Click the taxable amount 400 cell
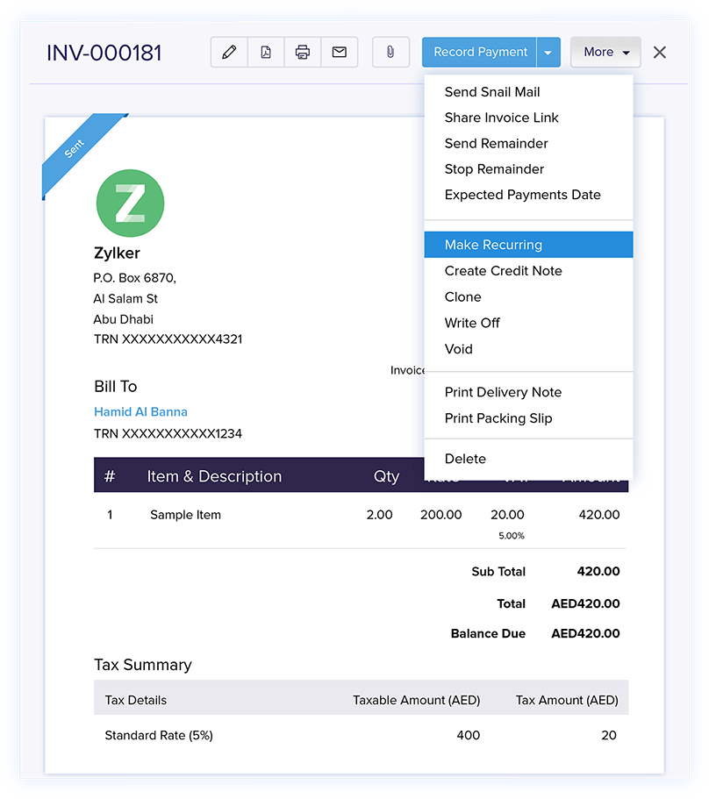The image size is (709, 799). click(x=468, y=735)
